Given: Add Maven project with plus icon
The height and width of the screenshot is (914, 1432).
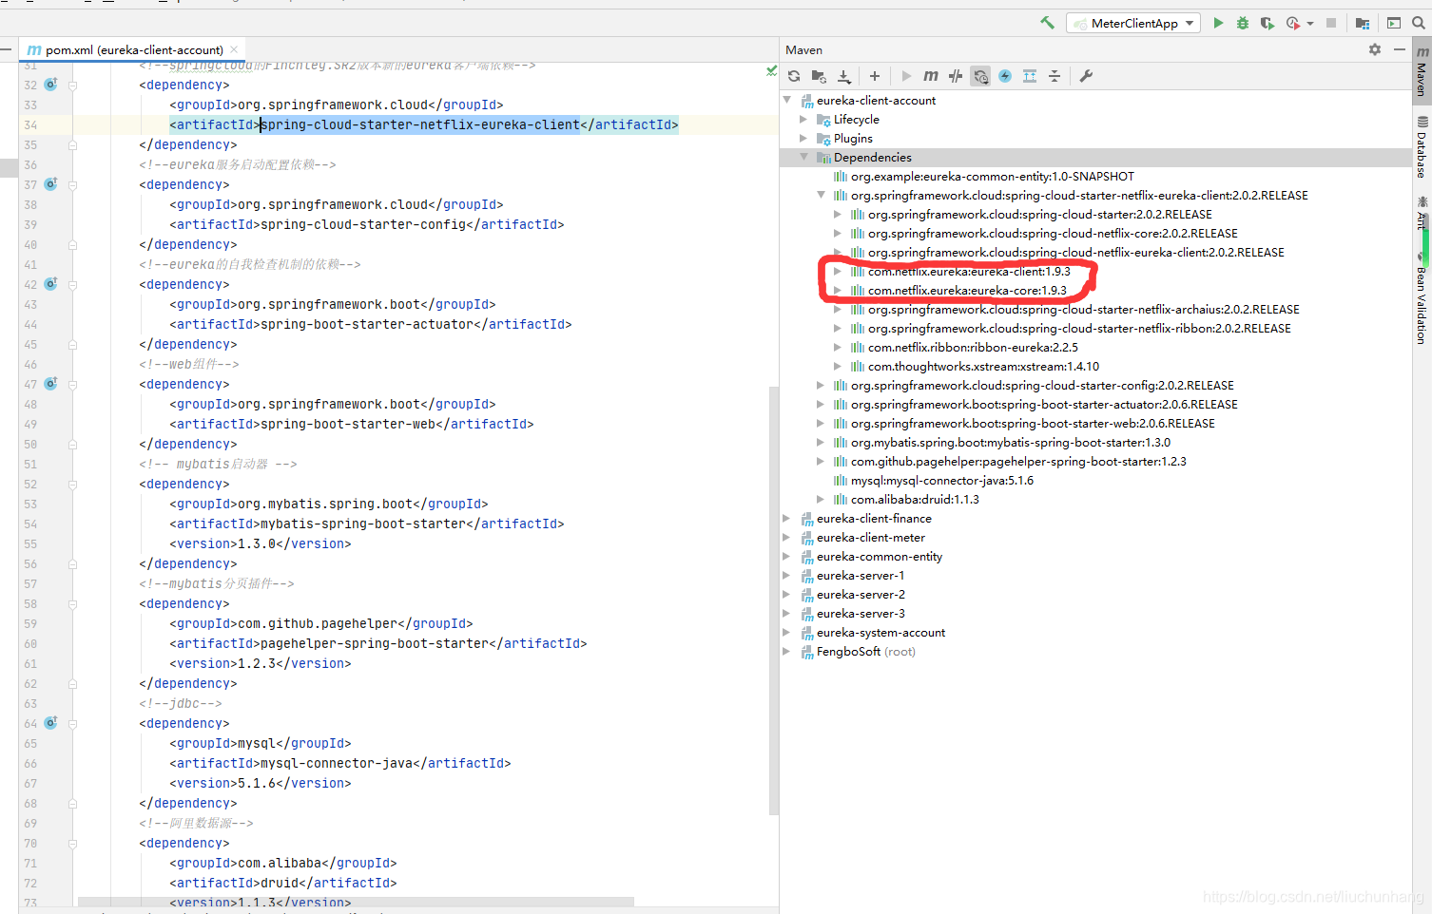Looking at the screenshot, I should coord(875,76).
